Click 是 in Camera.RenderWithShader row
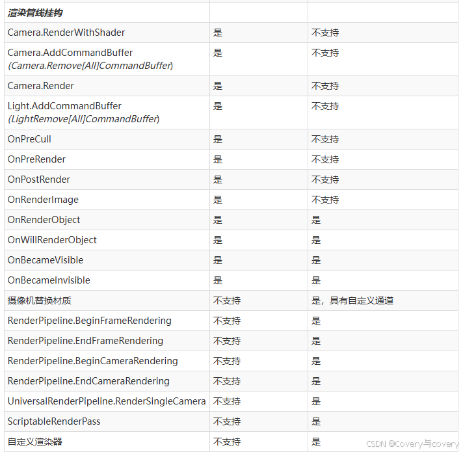Image resolution: width=463 pixels, height=452 pixels. tap(218, 33)
